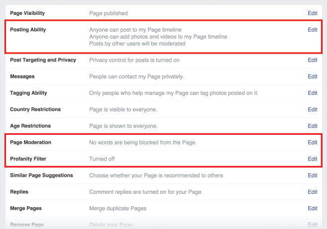Click 'Merge duplicate Pages' description
This screenshot has width=327, height=229.
[x=118, y=208]
